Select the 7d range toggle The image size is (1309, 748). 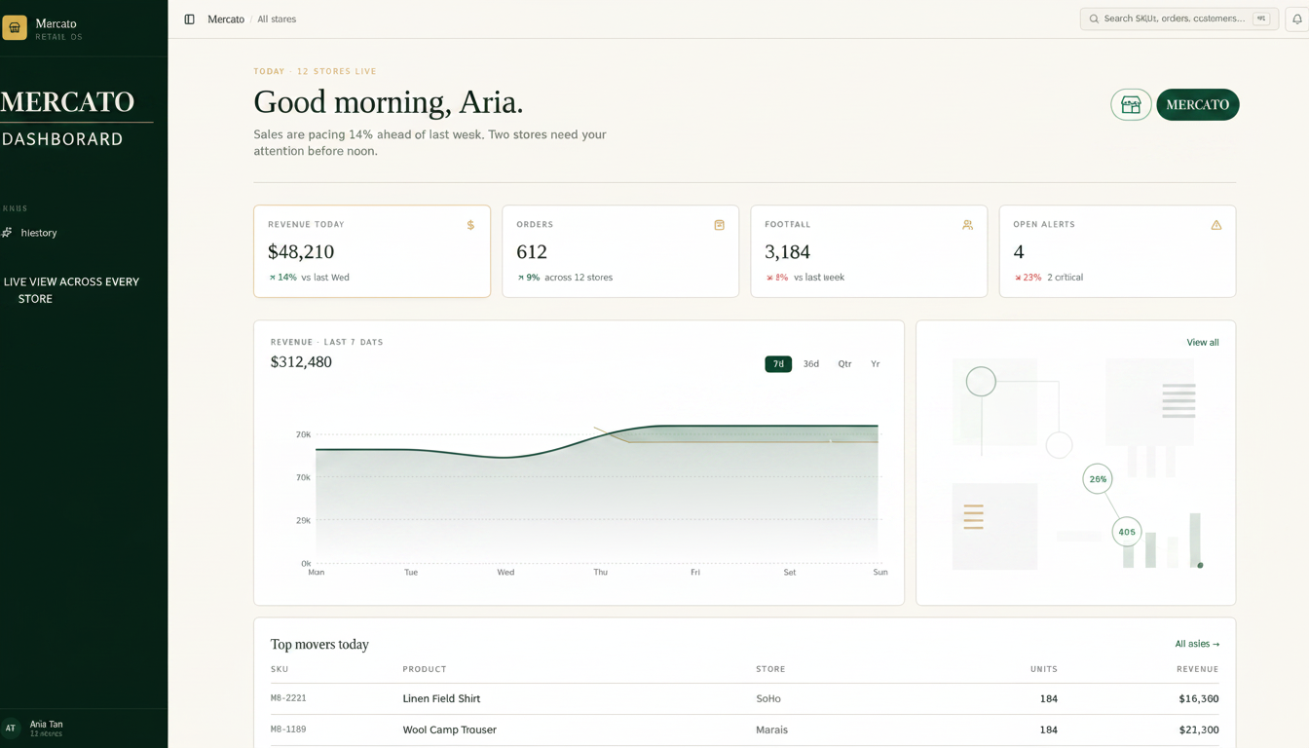[x=778, y=364]
